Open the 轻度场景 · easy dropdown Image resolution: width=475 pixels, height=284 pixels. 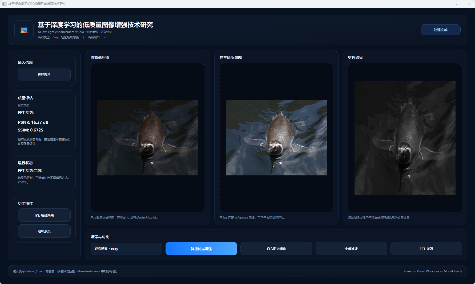pos(126,249)
